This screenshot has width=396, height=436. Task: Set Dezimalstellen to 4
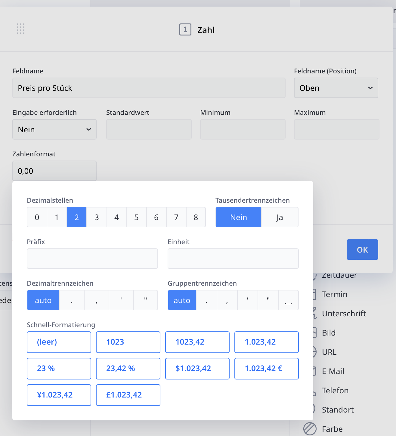pos(116,217)
